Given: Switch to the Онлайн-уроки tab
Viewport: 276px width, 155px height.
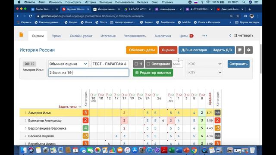Looking at the screenshot, I should (81, 36).
